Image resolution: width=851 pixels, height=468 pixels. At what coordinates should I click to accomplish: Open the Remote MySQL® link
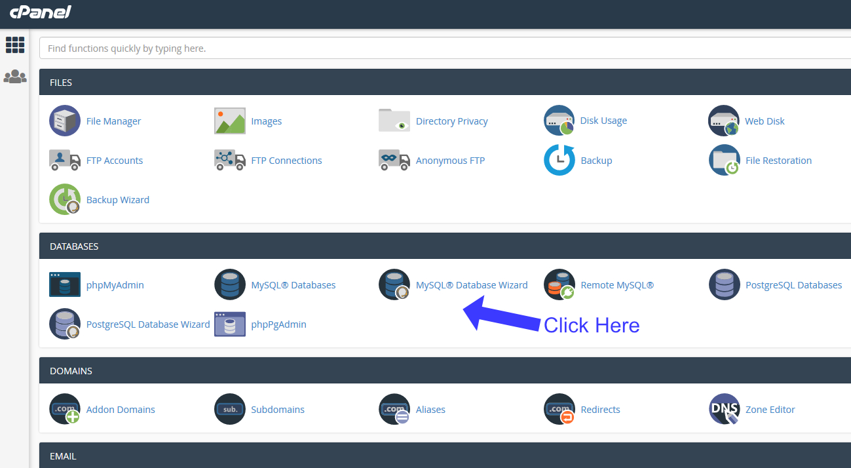click(617, 285)
